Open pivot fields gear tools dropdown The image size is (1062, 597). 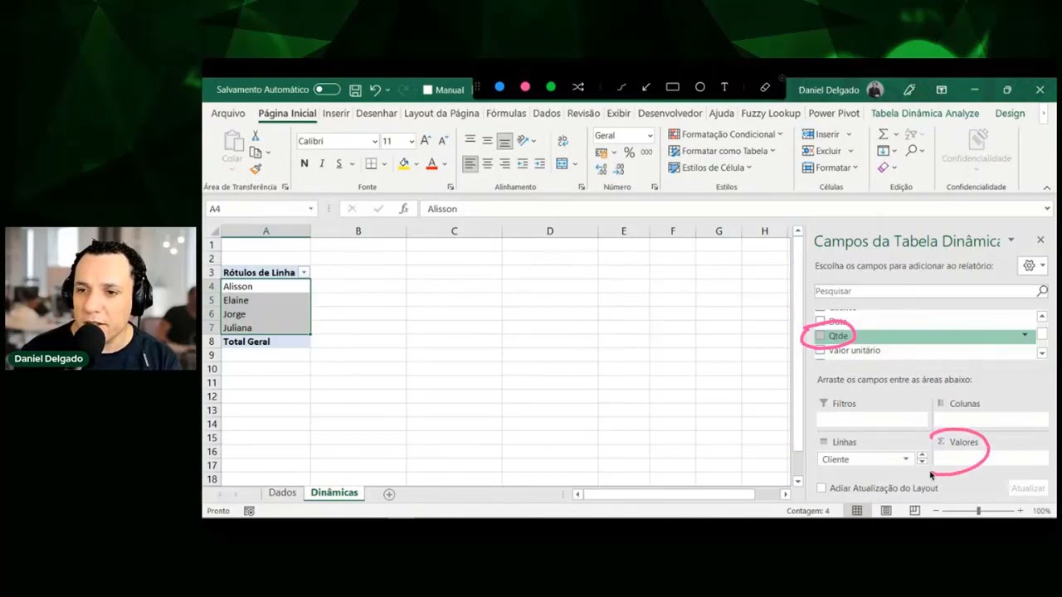(x=1034, y=265)
